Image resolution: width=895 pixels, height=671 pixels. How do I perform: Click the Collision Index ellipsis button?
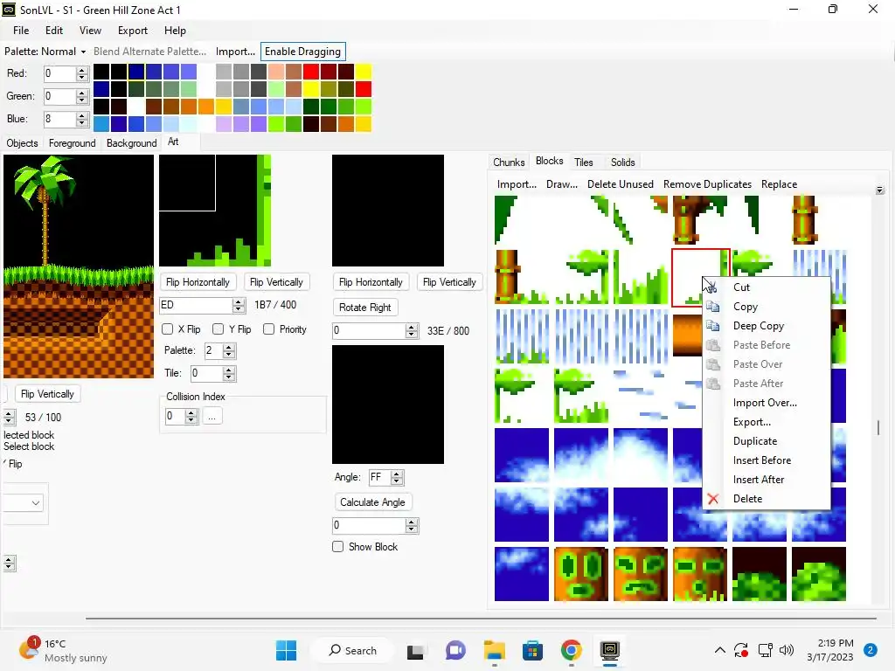(212, 416)
